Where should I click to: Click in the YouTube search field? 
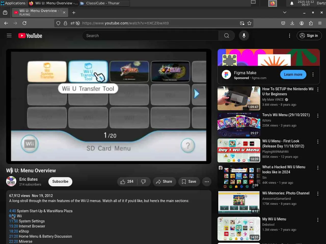150,36
